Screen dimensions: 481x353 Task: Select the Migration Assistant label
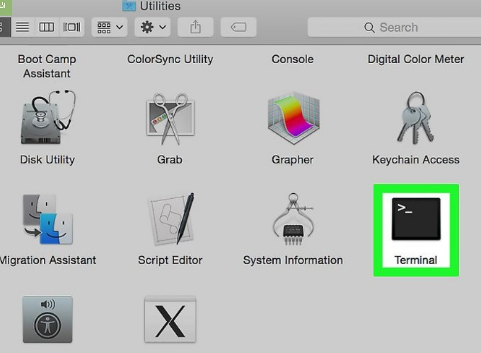pos(48,260)
